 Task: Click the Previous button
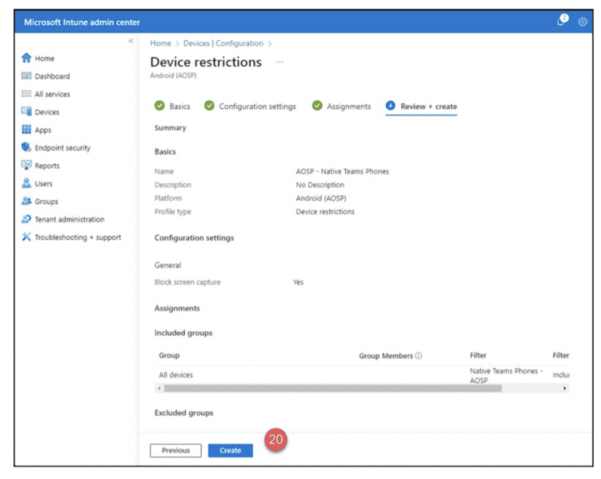(175, 450)
